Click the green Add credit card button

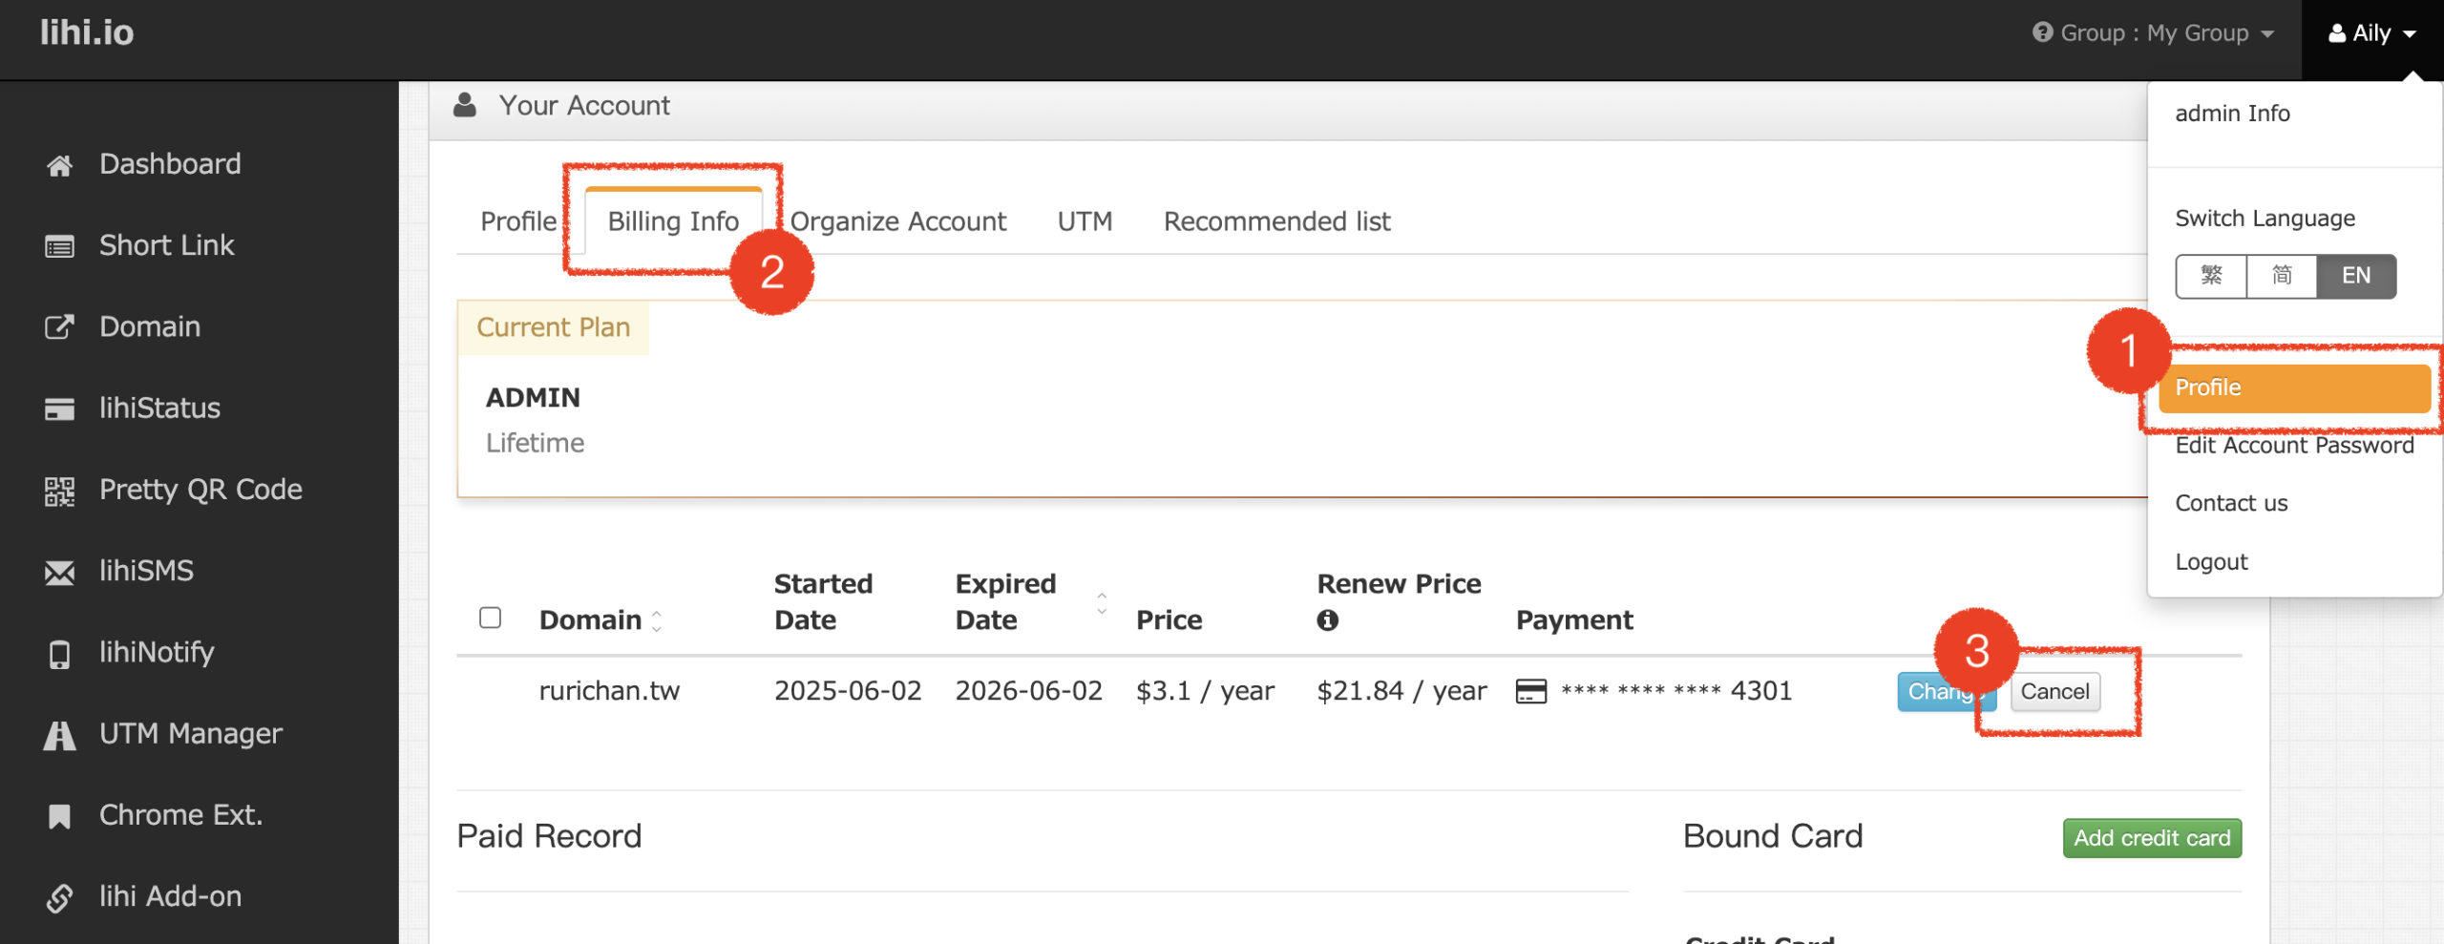[x=2152, y=838]
